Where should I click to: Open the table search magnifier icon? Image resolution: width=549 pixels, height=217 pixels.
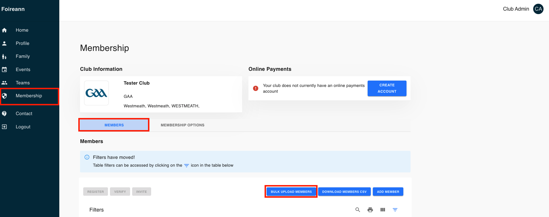[358, 210]
